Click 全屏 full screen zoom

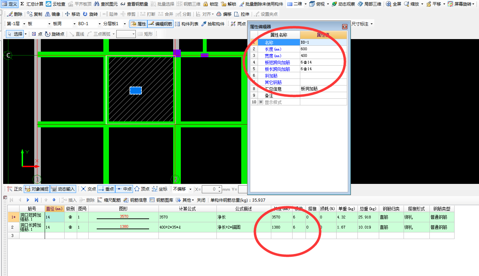393,4
